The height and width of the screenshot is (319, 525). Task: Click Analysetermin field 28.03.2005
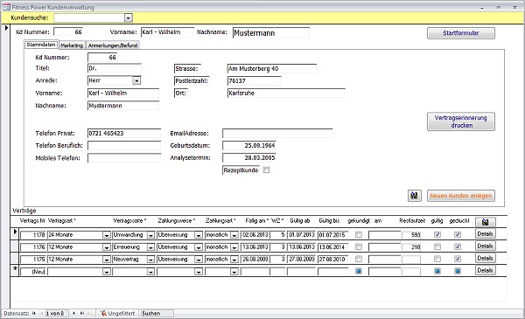coord(249,158)
